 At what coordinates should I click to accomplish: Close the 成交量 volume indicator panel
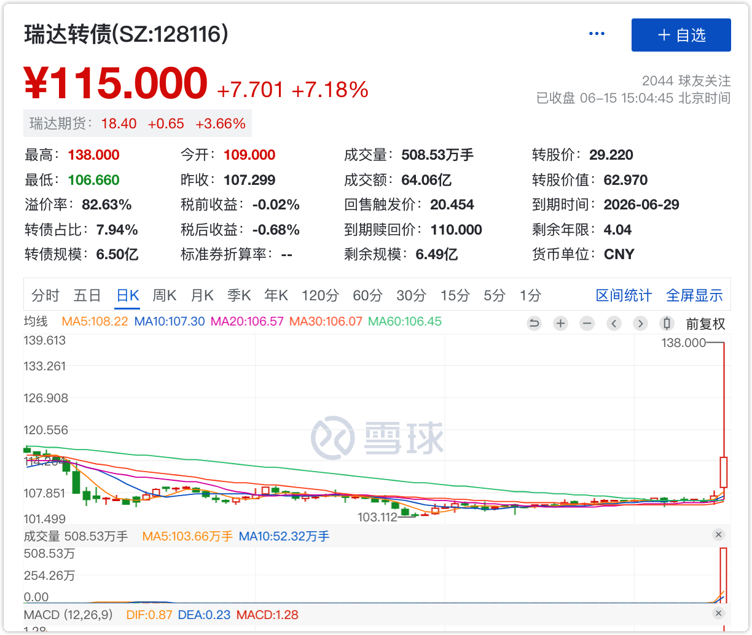(718, 535)
